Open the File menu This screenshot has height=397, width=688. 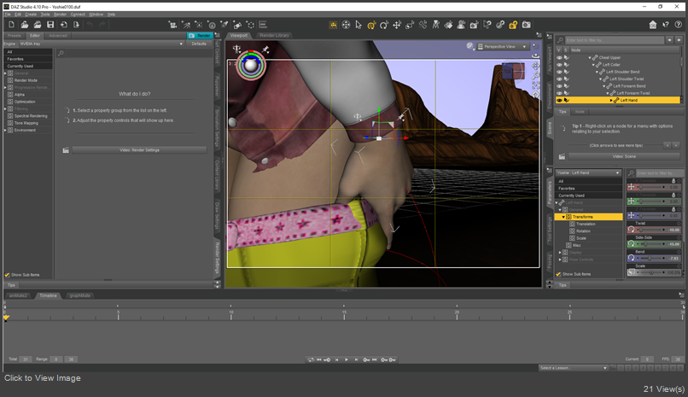(8, 15)
